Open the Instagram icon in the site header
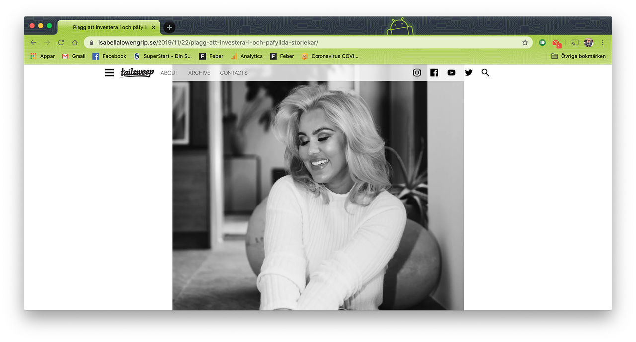Image resolution: width=636 pixels, height=342 pixels. 417,72
